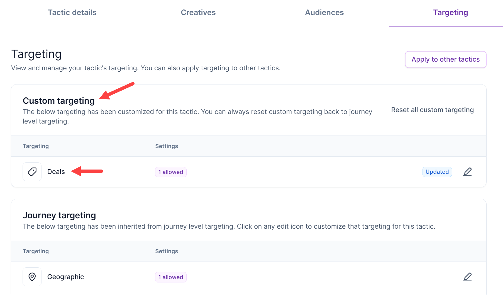Select the Deals row label
The height and width of the screenshot is (295, 503).
[x=56, y=172]
